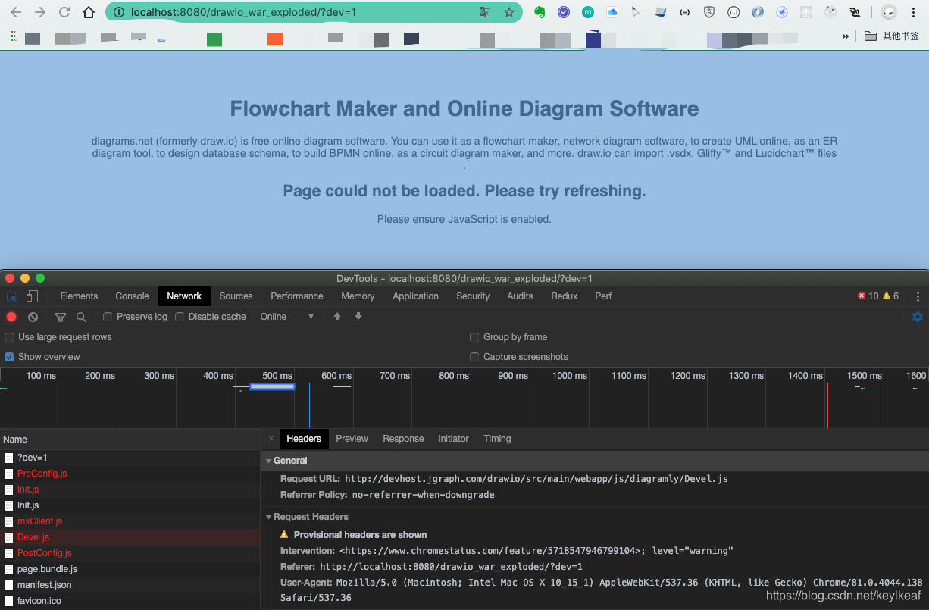Show hidden bookmarks with the double chevron
Image resolution: width=929 pixels, height=610 pixels.
846,36
